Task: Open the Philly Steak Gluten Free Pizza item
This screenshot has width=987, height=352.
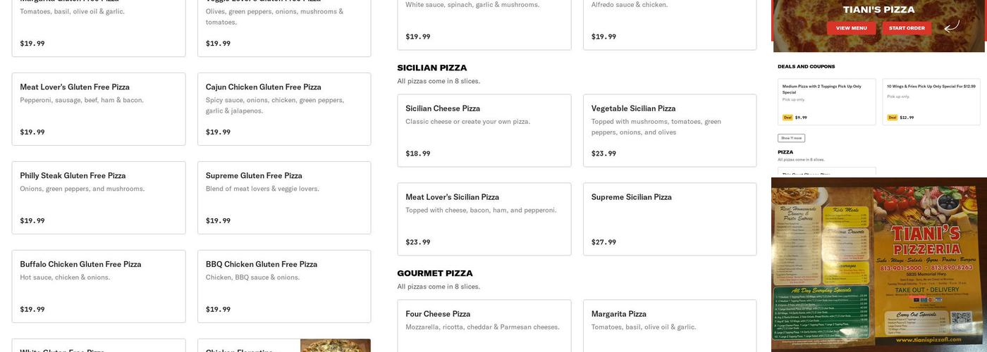Action: pos(99,198)
